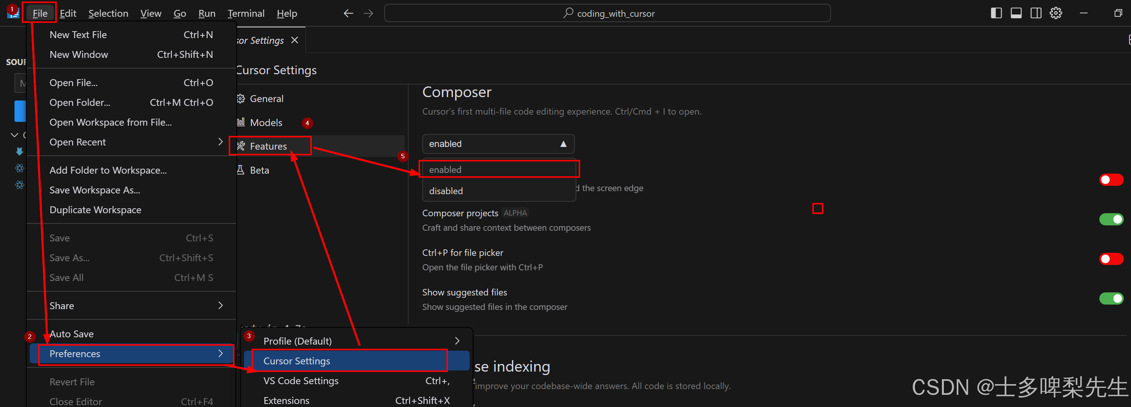The width and height of the screenshot is (1131, 407).
Task: Choose the disabled option in dropdown list
Action: pos(499,191)
